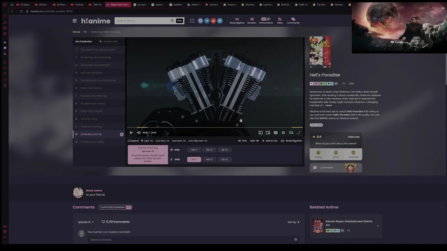Open episode 4 Hell and paradise
Screen dimensions: 447x251
[98, 73]
